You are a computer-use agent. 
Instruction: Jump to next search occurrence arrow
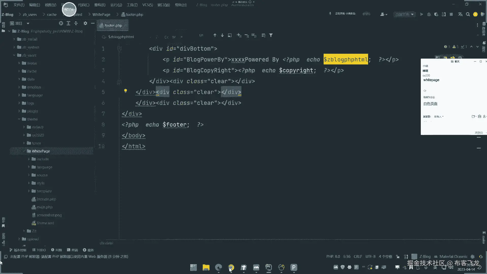point(222,35)
